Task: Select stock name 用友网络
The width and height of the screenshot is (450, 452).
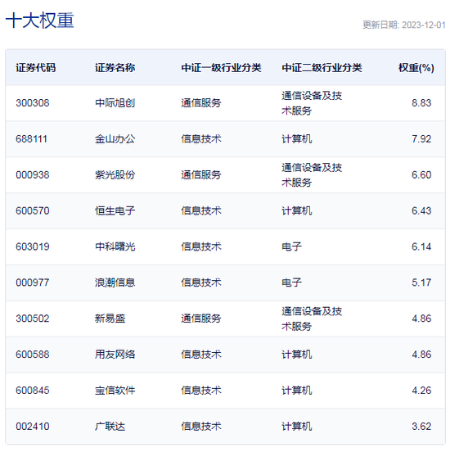Action: pyautogui.click(x=115, y=355)
